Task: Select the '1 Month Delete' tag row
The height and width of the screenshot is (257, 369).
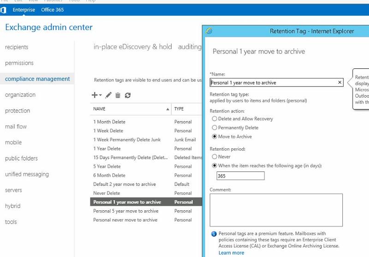Action: pos(146,122)
